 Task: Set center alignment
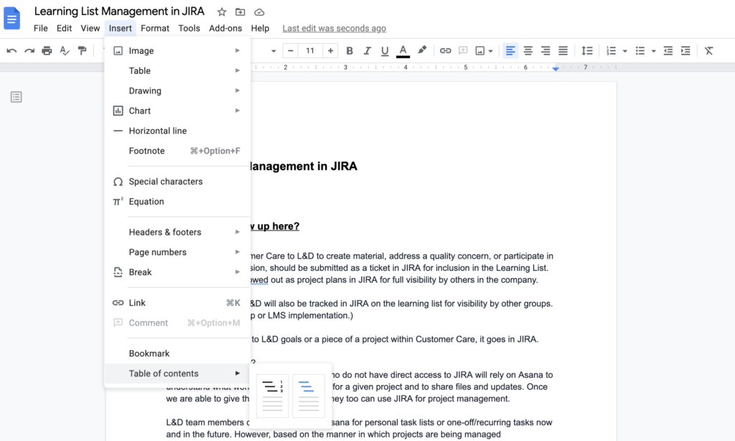coord(528,51)
